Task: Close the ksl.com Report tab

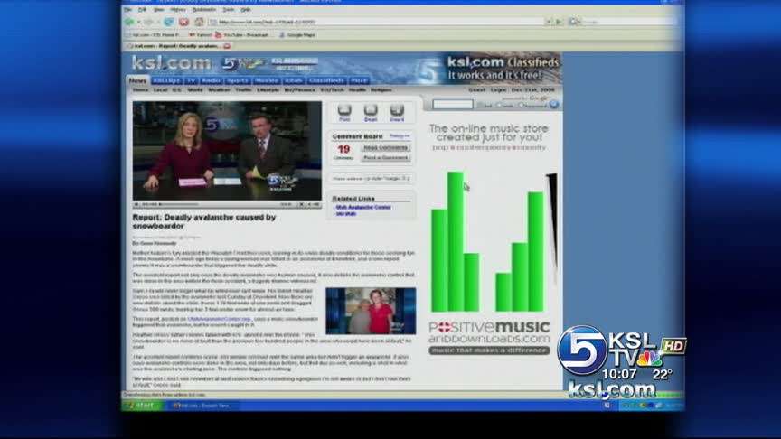Action: (x=227, y=46)
